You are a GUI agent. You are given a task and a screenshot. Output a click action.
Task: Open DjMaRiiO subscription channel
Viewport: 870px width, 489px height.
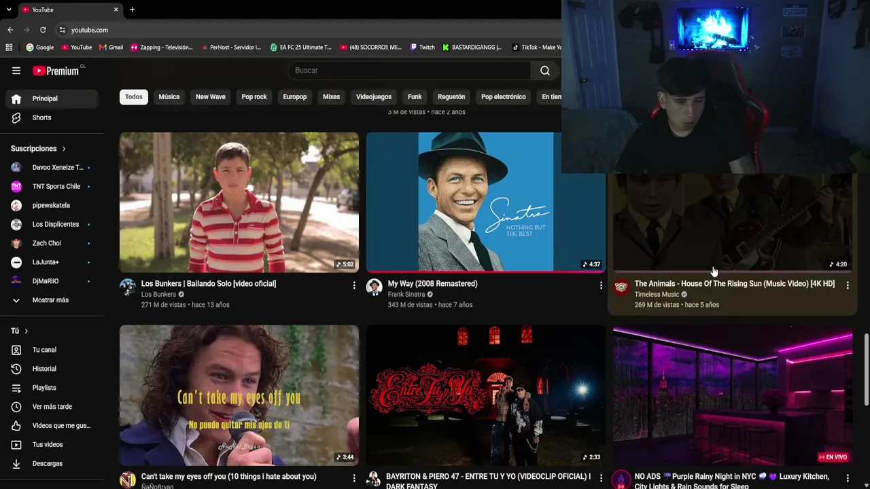click(52, 281)
